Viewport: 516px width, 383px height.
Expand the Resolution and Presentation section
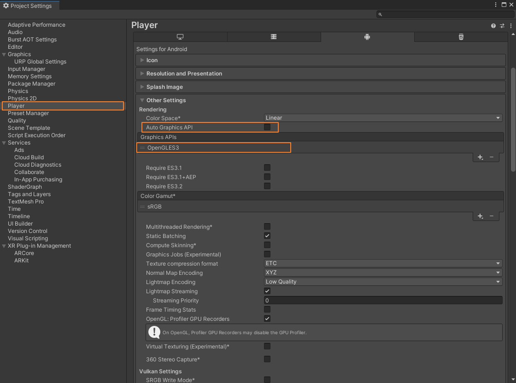321,74
